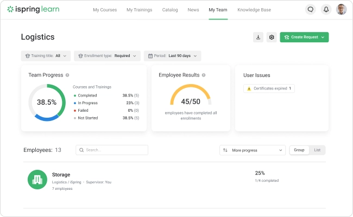This screenshot has width=353, height=217.
Task: Open the More progress sort dropdown
Action: [x=253, y=150]
